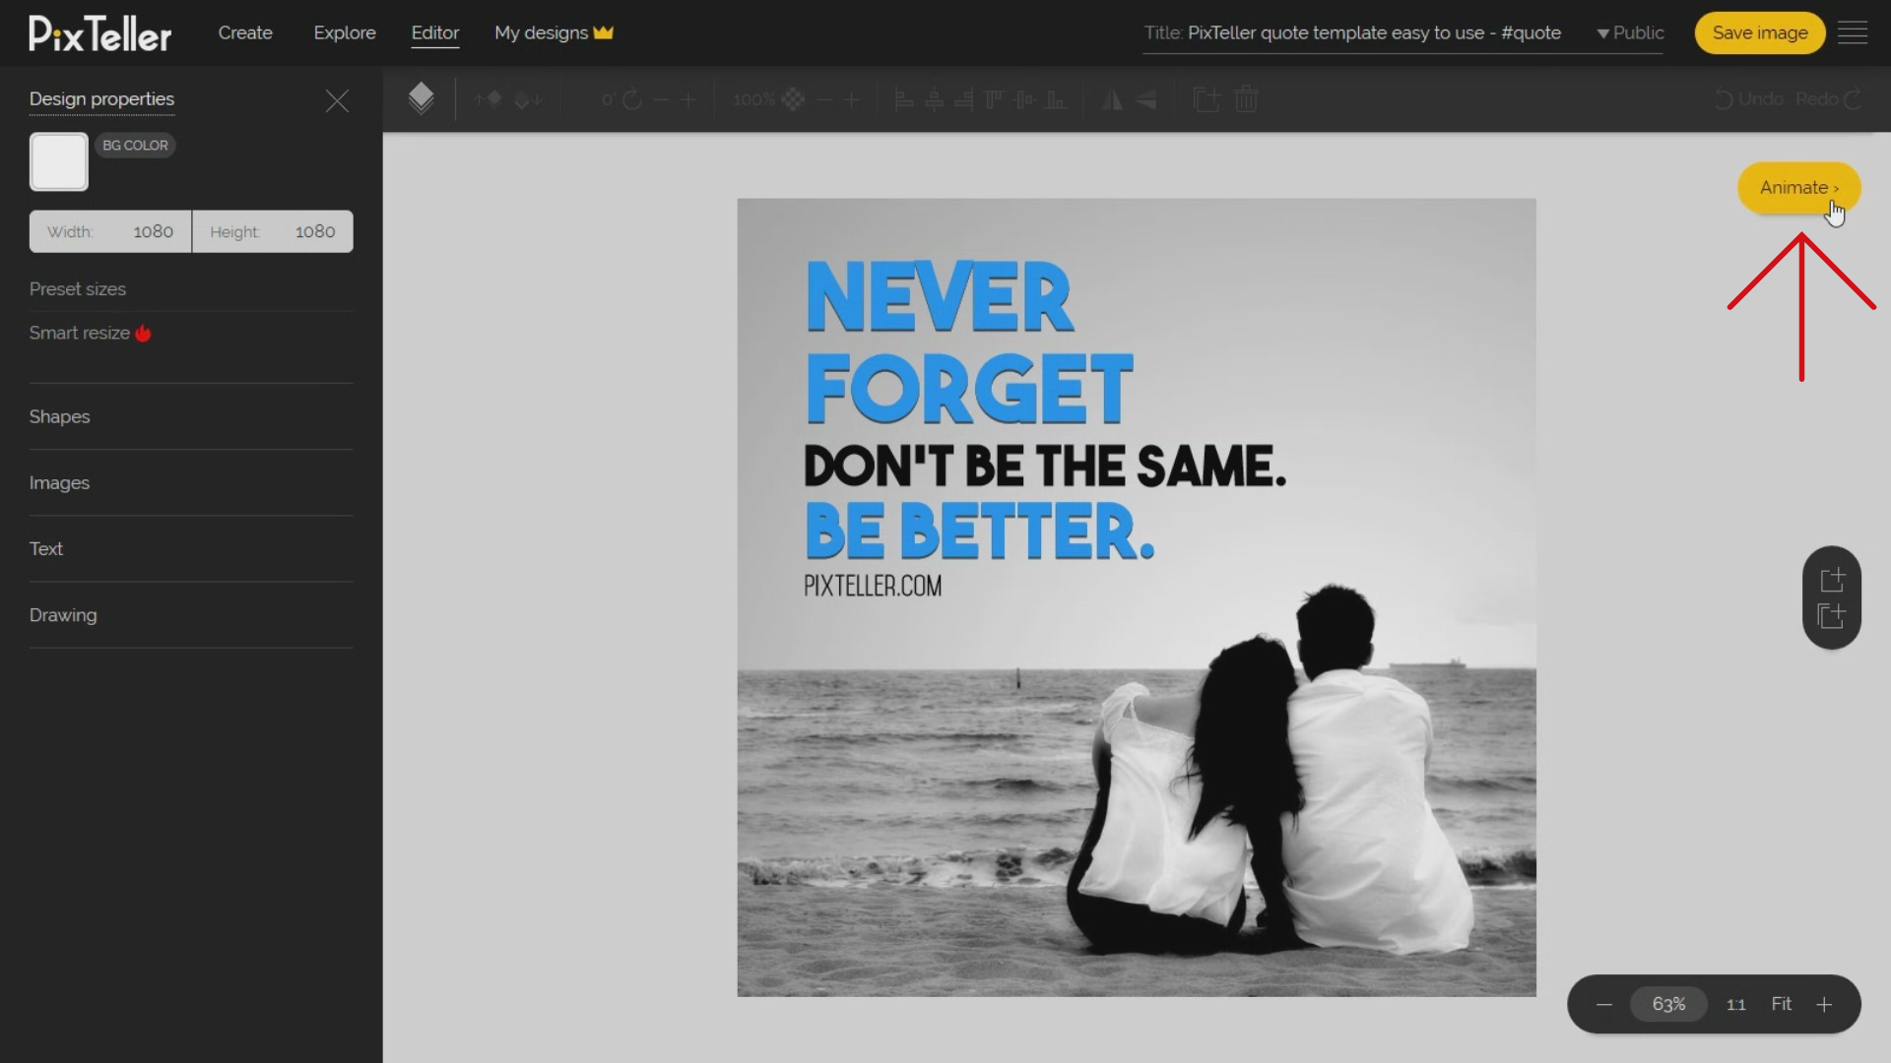The height and width of the screenshot is (1063, 1891).
Task: Click the align top icon
Action: 995,99
